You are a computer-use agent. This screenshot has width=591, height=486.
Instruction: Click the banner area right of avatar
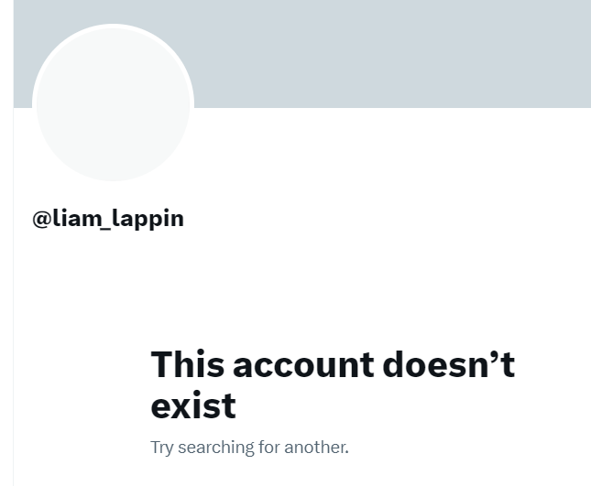click(392, 54)
